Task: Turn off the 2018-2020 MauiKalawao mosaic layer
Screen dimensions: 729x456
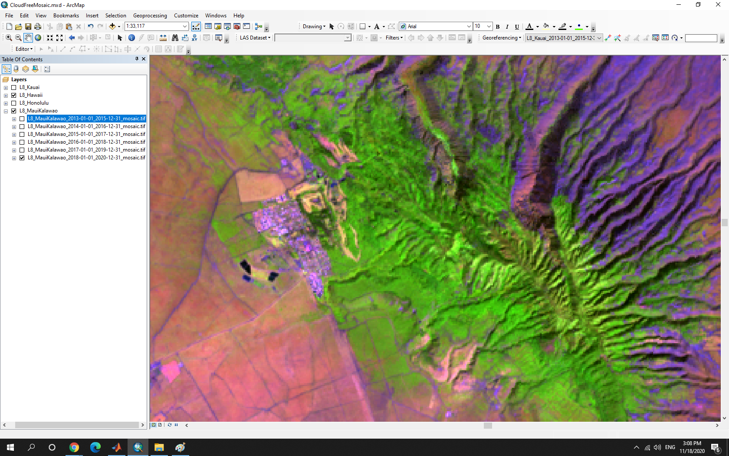Action: (x=22, y=158)
